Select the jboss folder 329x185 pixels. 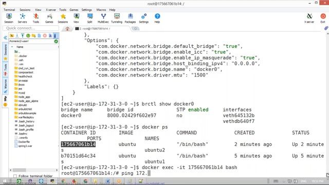point(20,85)
